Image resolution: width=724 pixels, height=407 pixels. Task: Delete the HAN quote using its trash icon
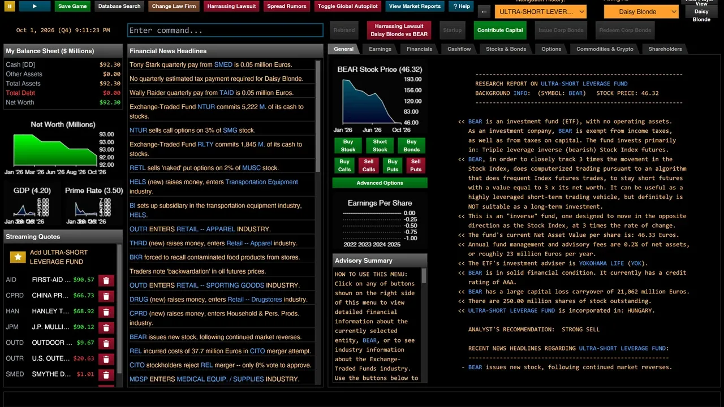point(106,312)
